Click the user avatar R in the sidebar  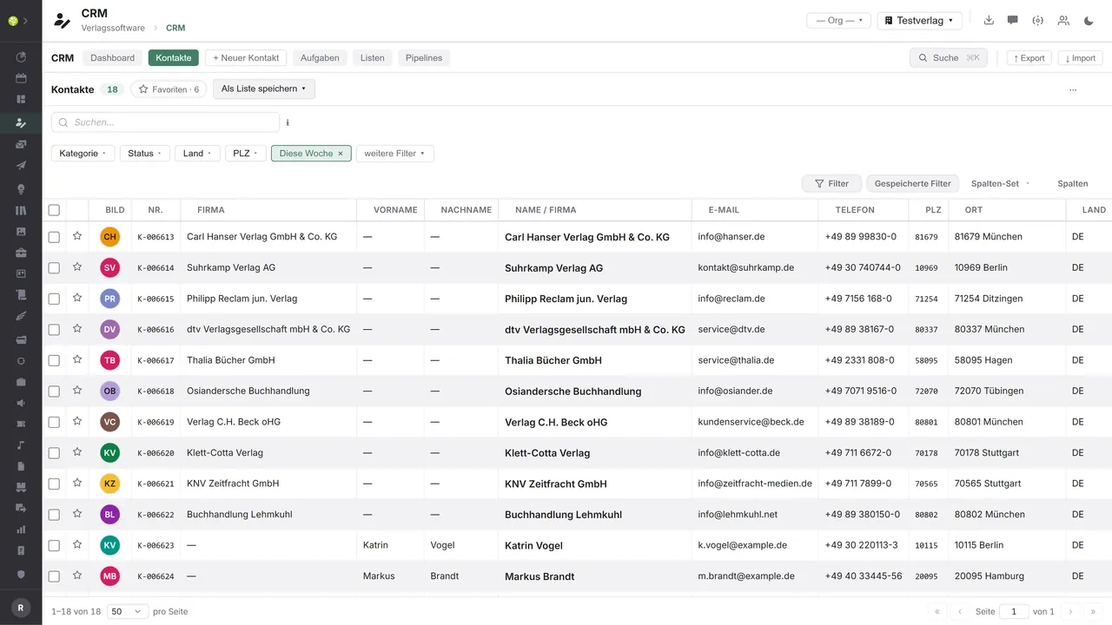[21, 608]
